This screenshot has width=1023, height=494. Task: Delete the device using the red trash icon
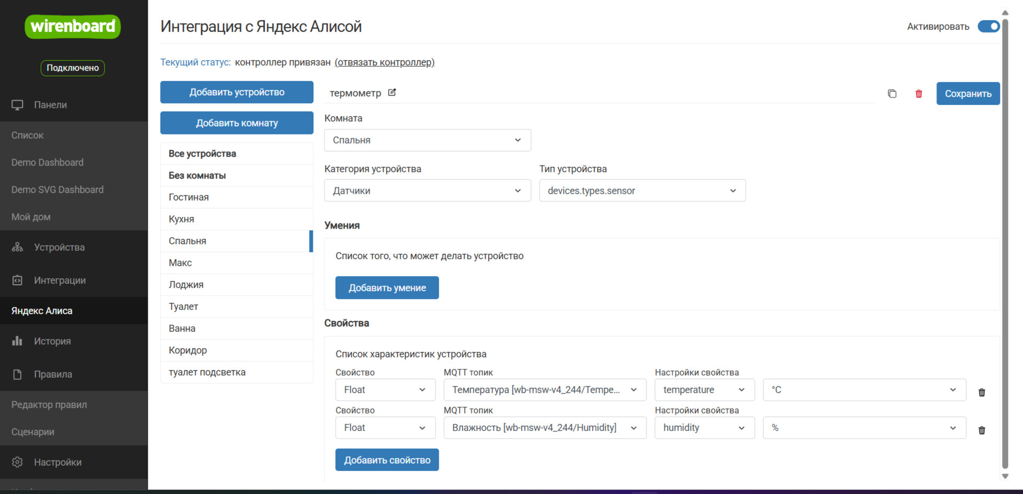pyautogui.click(x=919, y=93)
